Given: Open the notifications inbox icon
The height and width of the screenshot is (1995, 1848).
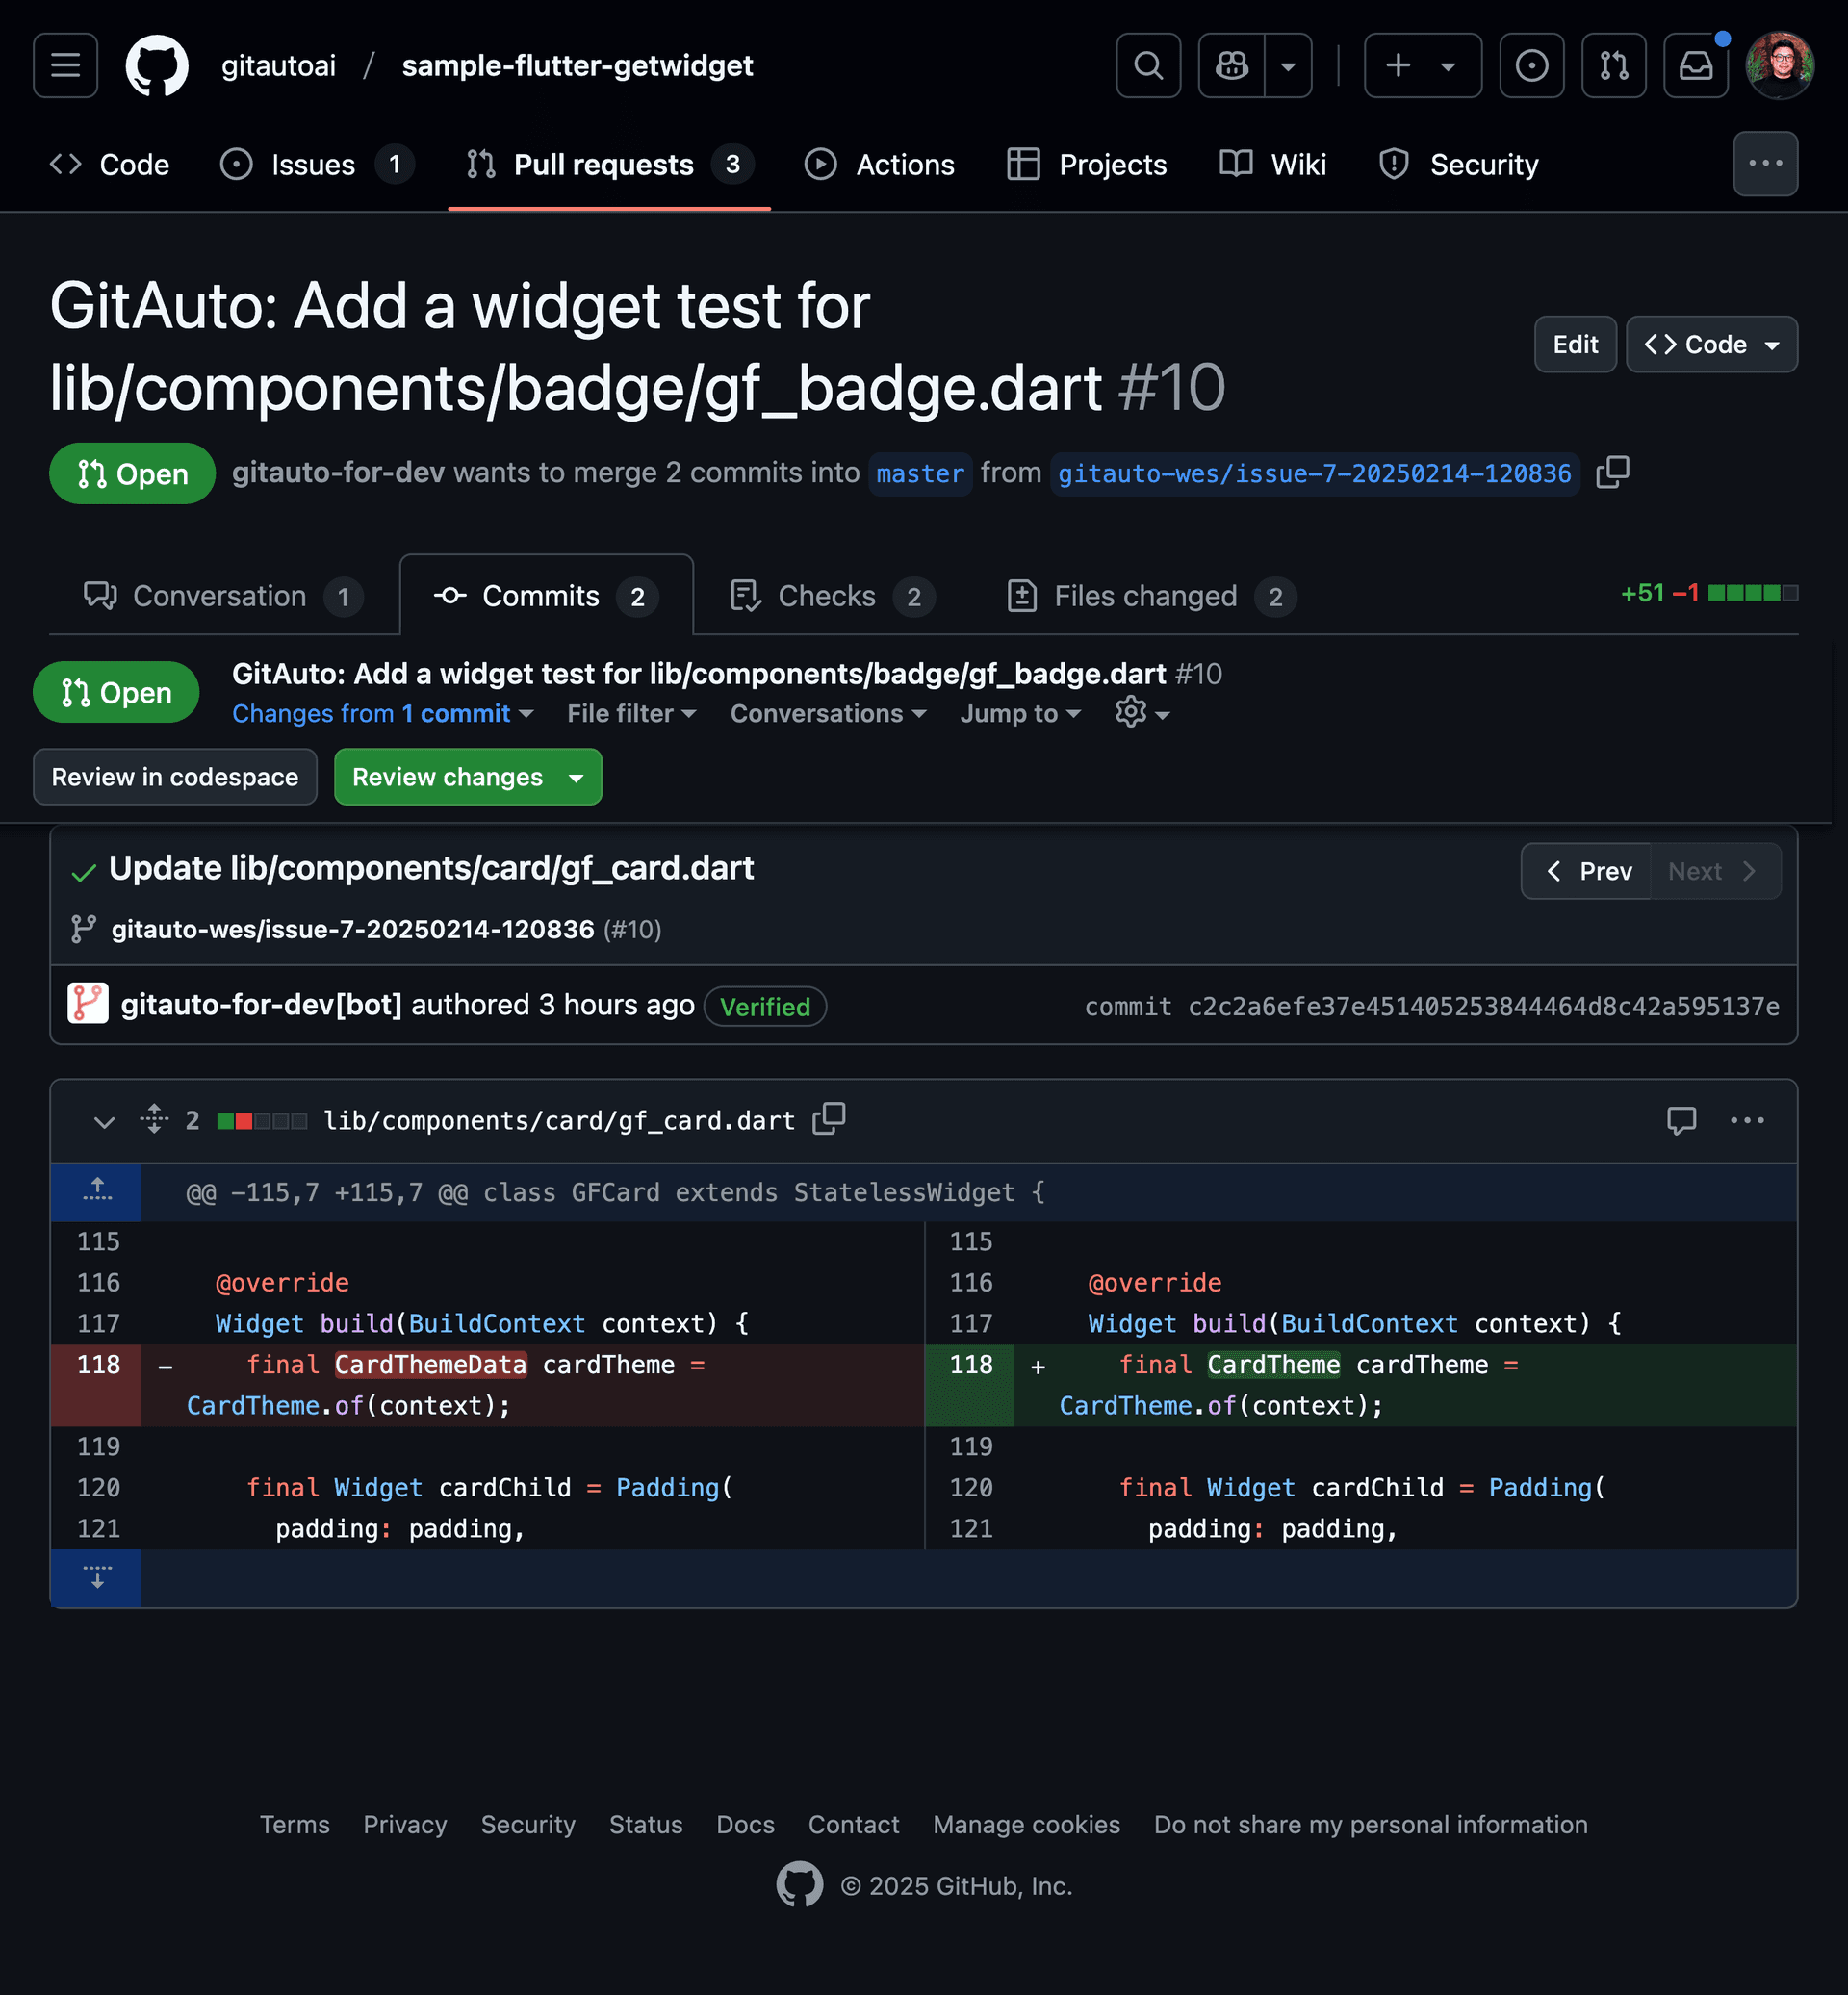Looking at the screenshot, I should point(1695,65).
